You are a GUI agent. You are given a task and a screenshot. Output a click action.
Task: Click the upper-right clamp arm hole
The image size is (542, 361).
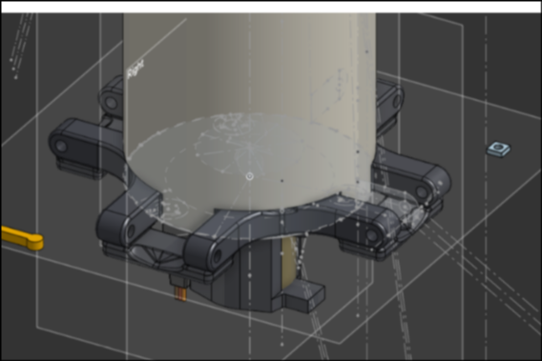coord(396,101)
